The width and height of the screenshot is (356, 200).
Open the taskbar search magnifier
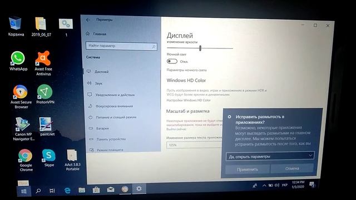[x=38, y=191]
